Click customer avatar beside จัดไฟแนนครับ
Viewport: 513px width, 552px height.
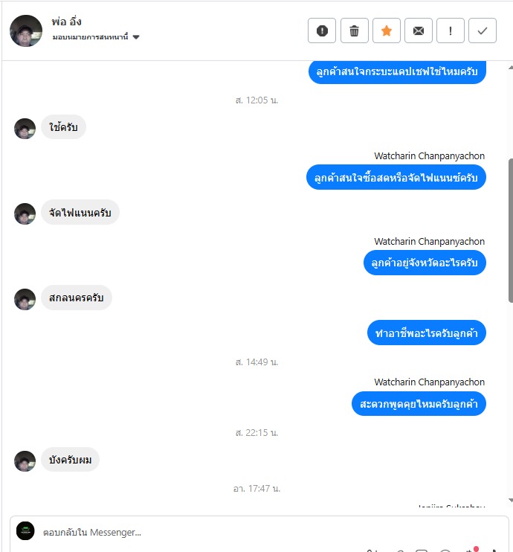25,214
